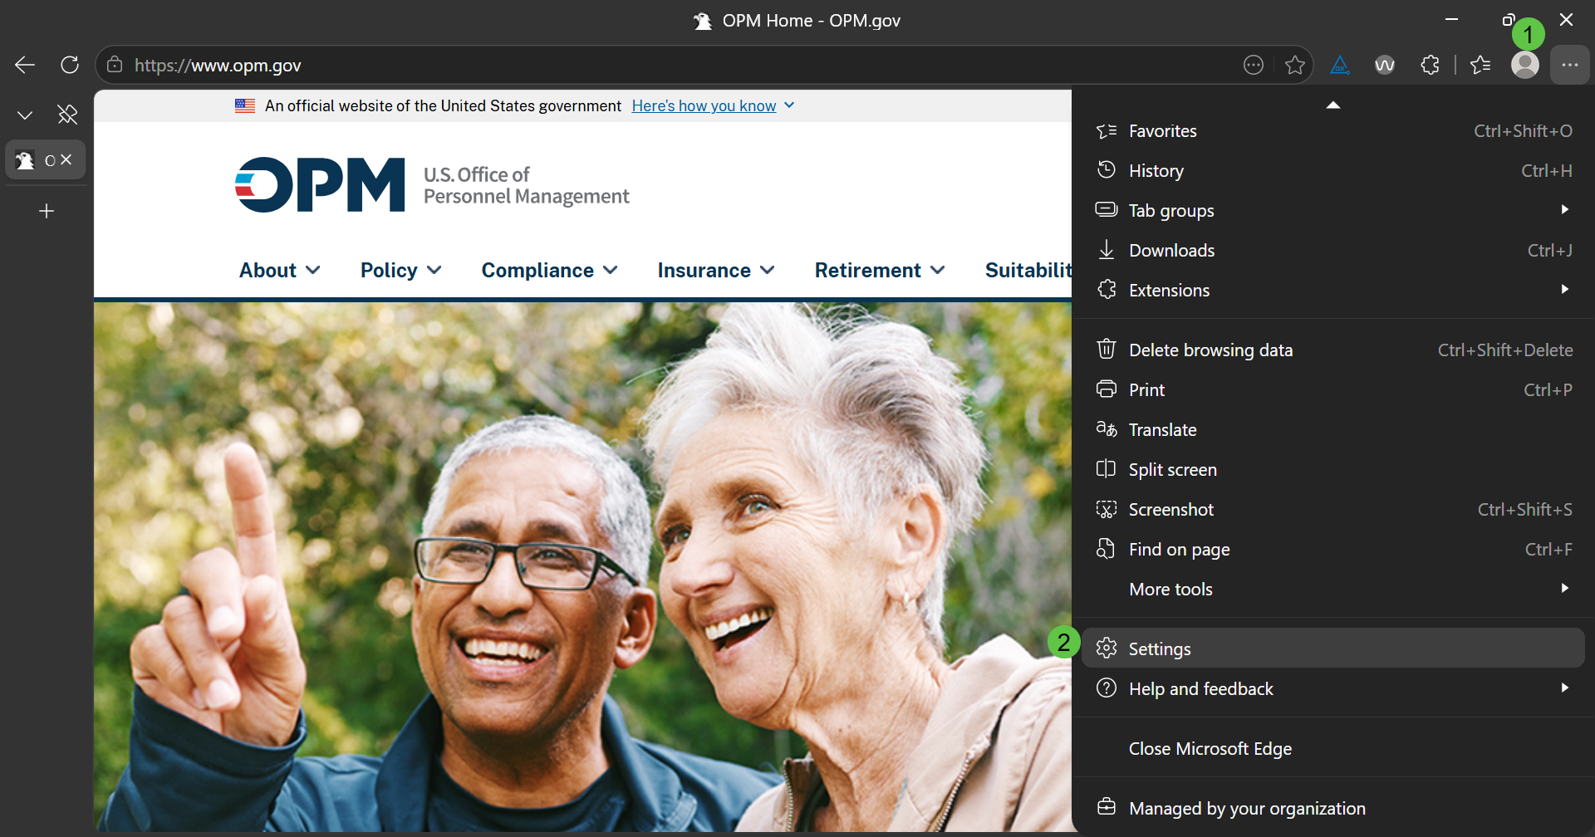Expand the Tab groups submenu
1595x837 pixels.
[1333, 211]
